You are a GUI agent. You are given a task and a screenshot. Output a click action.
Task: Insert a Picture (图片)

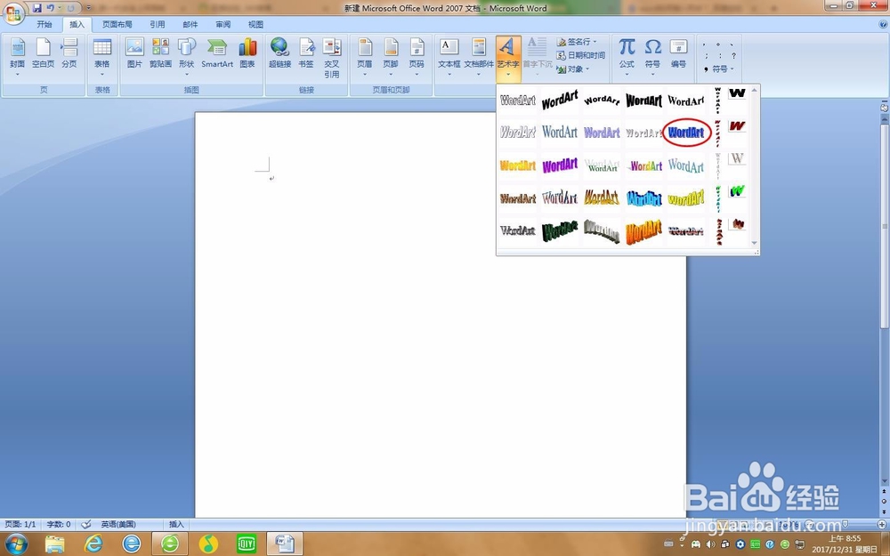[x=134, y=54]
